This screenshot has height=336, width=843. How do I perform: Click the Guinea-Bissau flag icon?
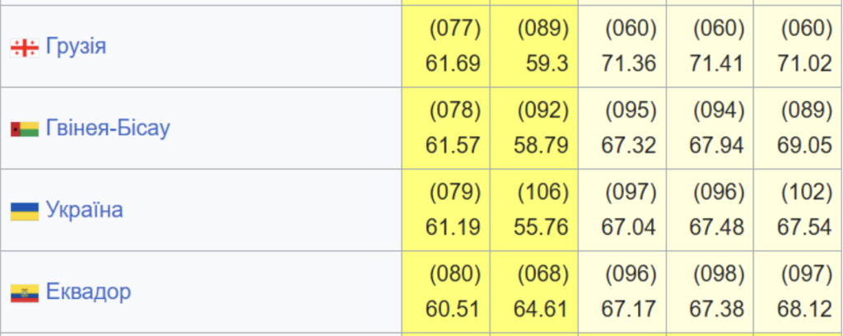(24, 129)
